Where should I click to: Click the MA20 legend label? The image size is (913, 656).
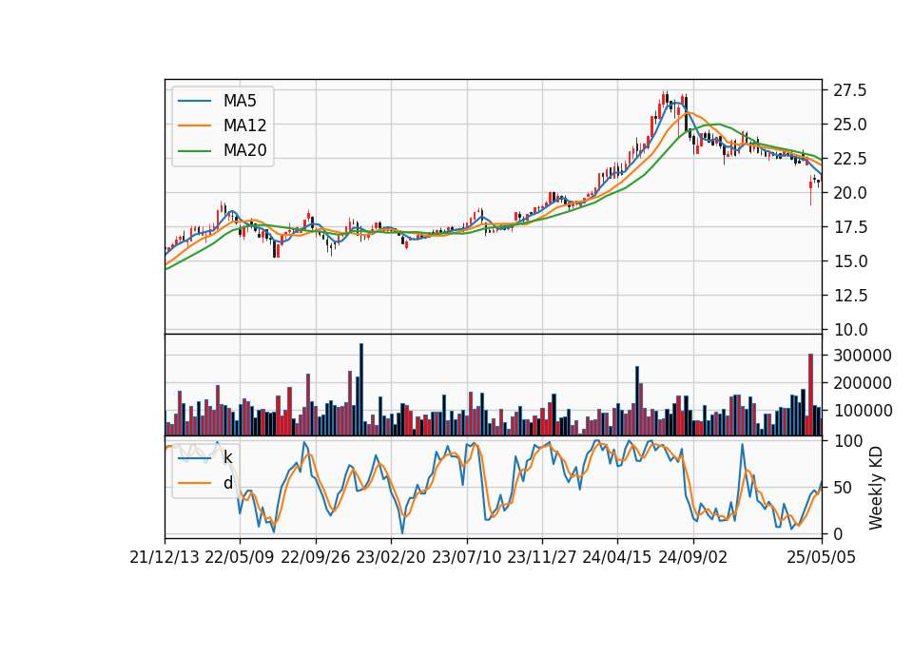coord(244,150)
